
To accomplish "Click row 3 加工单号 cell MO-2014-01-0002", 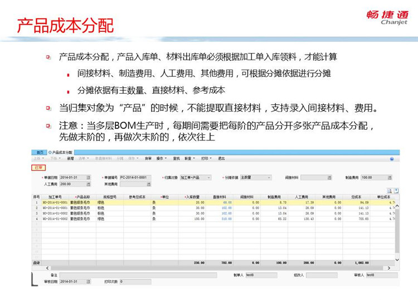I will [55, 213].
